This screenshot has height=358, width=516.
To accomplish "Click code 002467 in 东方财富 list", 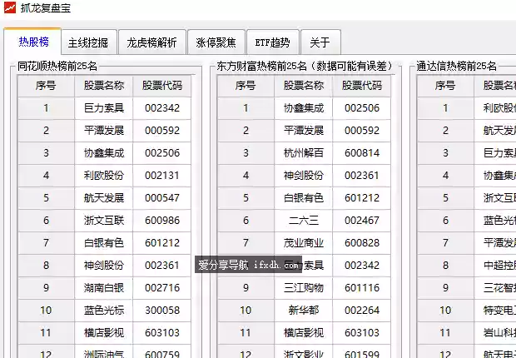I will coord(362,220).
